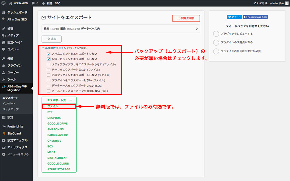Click the ユーザー person icon
This screenshot has width=290, height=181.
click(4, 73)
